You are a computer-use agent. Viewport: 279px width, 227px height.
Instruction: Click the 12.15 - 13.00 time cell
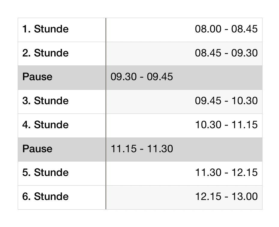point(226,197)
